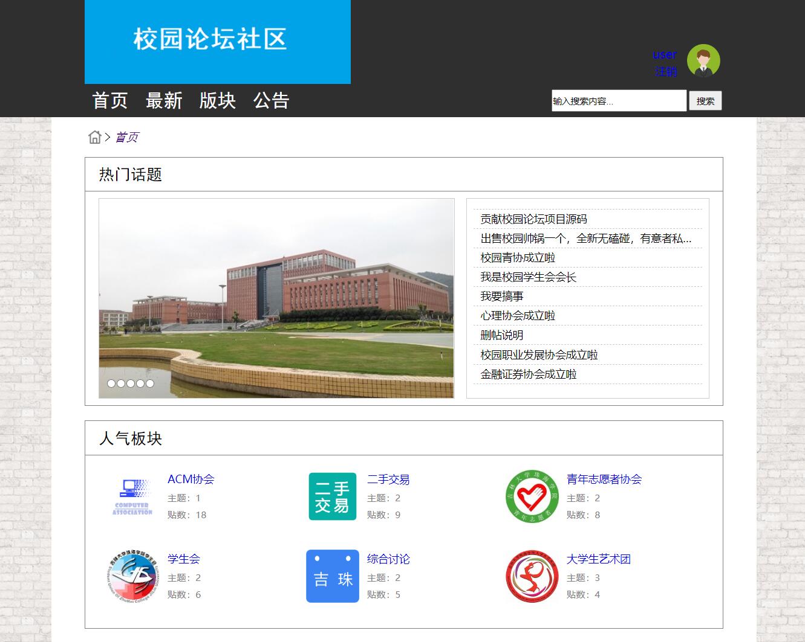Viewport: 805px width, 642px height.
Task: Select the 大学生艺术团 red logo icon
Action: tap(532, 576)
